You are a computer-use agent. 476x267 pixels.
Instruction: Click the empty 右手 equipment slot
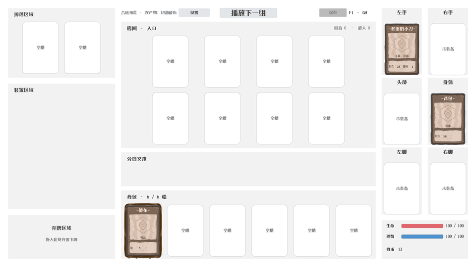[x=448, y=49]
